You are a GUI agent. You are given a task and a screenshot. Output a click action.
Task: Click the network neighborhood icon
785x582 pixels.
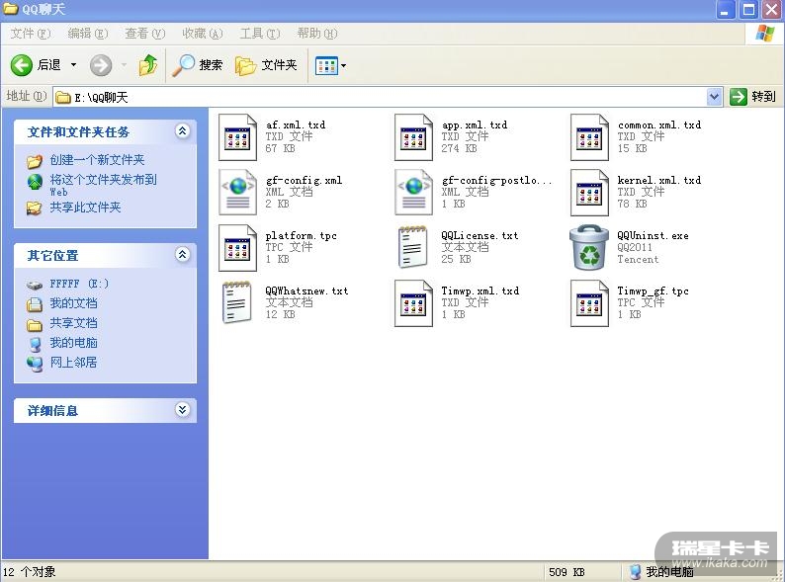pos(35,364)
